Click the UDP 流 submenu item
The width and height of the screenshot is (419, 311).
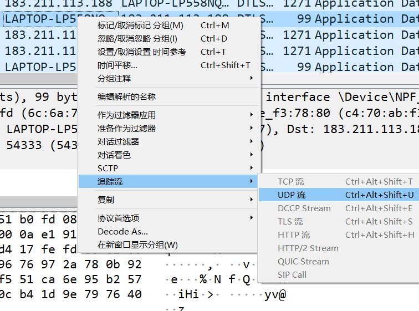[x=339, y=195]
